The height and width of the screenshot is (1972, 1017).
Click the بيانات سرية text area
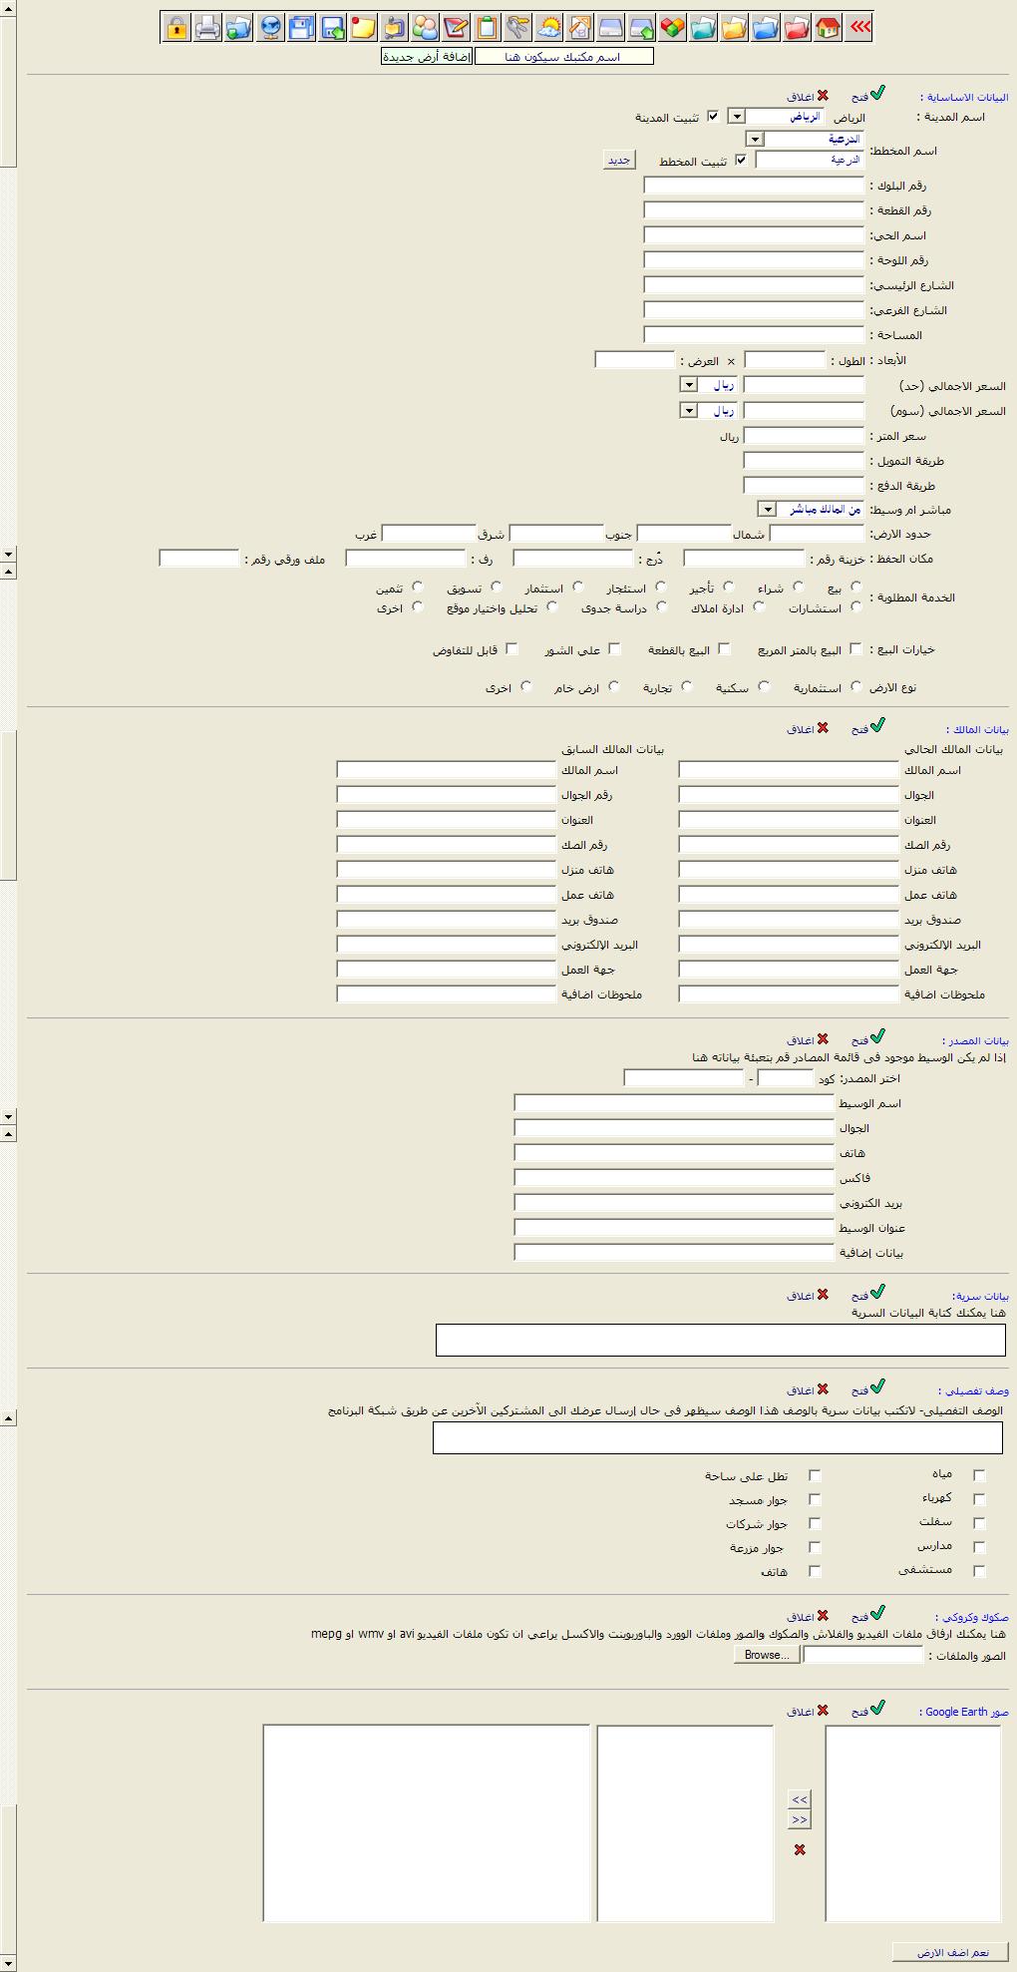click(x=721, y=1340)
